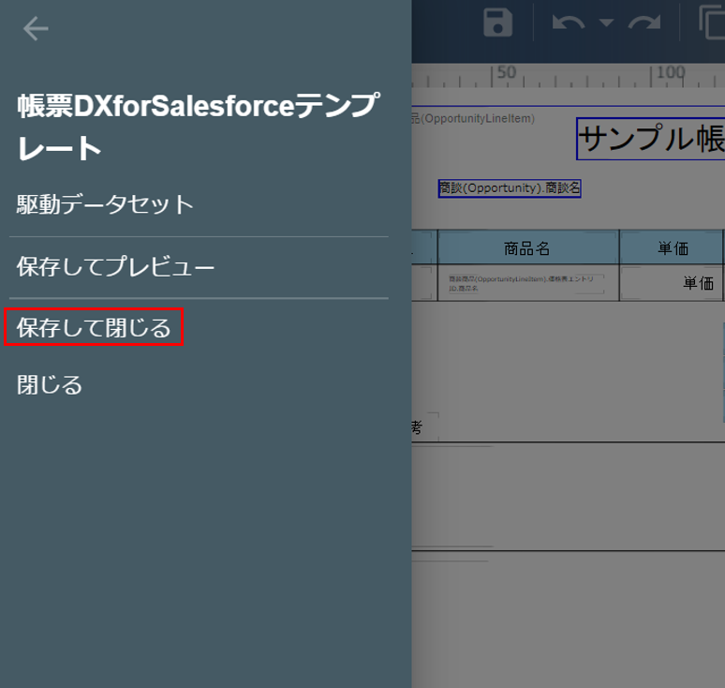Viewport: 725px width, 688px height.
Task: Select the 単価 data cell in the row
Action: click(x=672, y=283)
